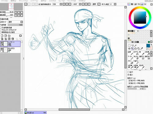The height and width of the screenshot is (114, 153).
Task: Select the hand pan tool
Action: (x=138, y=48)
